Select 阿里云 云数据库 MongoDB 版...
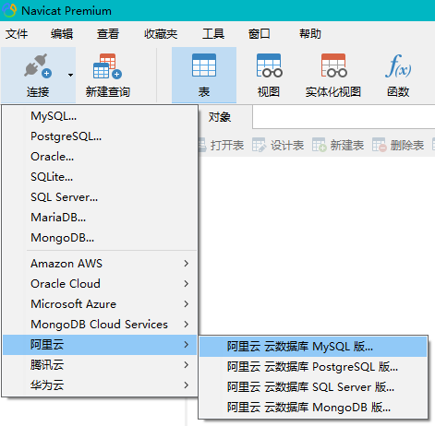Viewport: 435px width, 426px height. (x=313, y=408)
